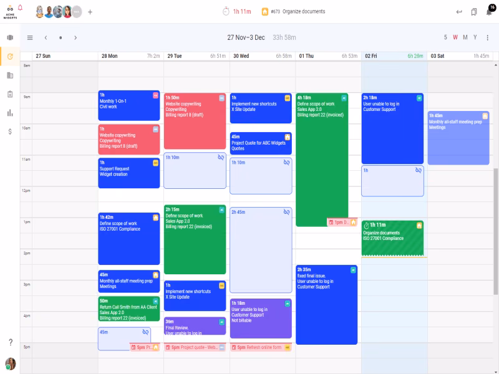Jump to today with the dot button

pos(61,37)
